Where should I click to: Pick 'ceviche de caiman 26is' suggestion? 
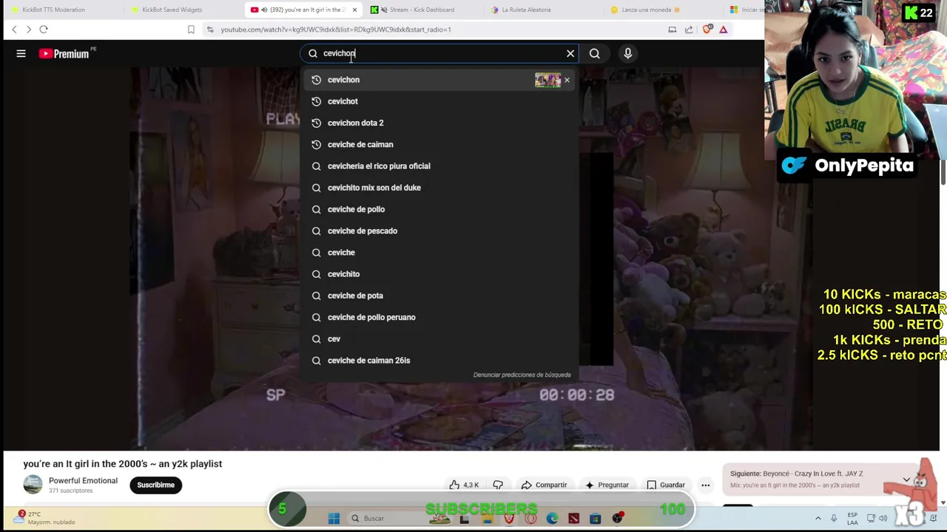[x=440, y=361]
